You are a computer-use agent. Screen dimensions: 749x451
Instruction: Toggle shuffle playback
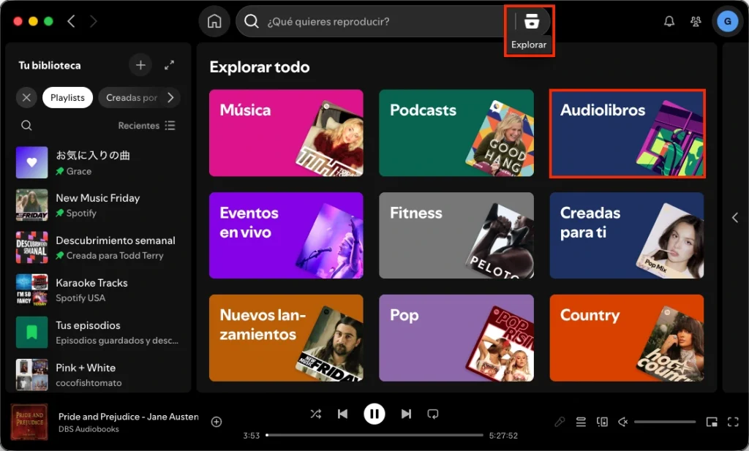(316, 414)
